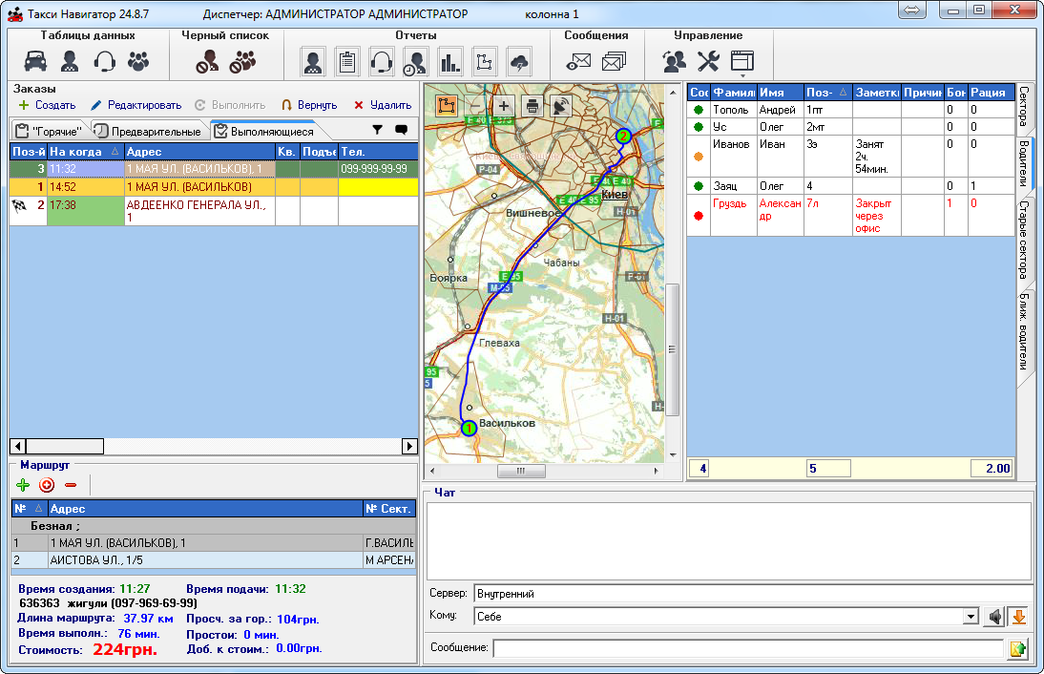
Task: Open the 'Сектора' side tab
Action: [1024, 108]
